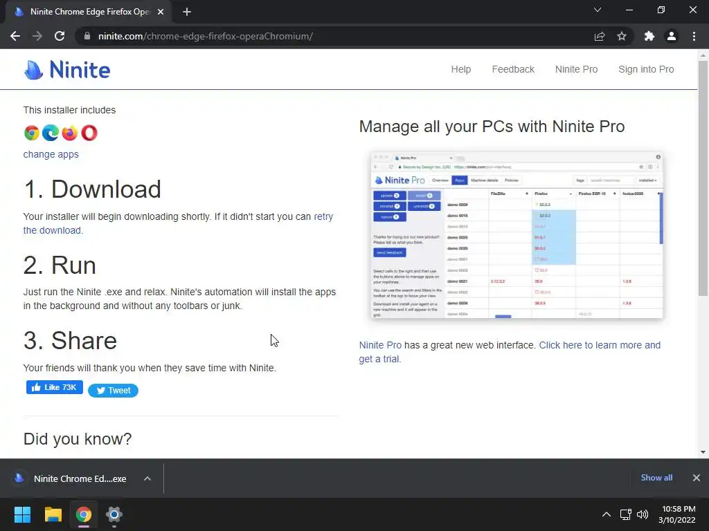Image resolution: width=709 pixels, height=531 pixels.
Task: Click the '1. Download' heading
Action: 92,189
